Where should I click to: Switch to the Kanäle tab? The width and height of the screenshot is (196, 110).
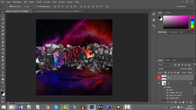click(x=168, y=60)
